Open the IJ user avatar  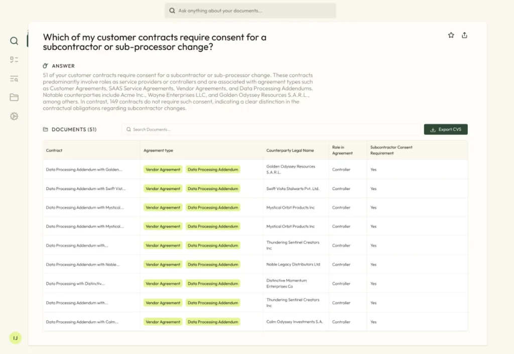(x=15, y=338)
